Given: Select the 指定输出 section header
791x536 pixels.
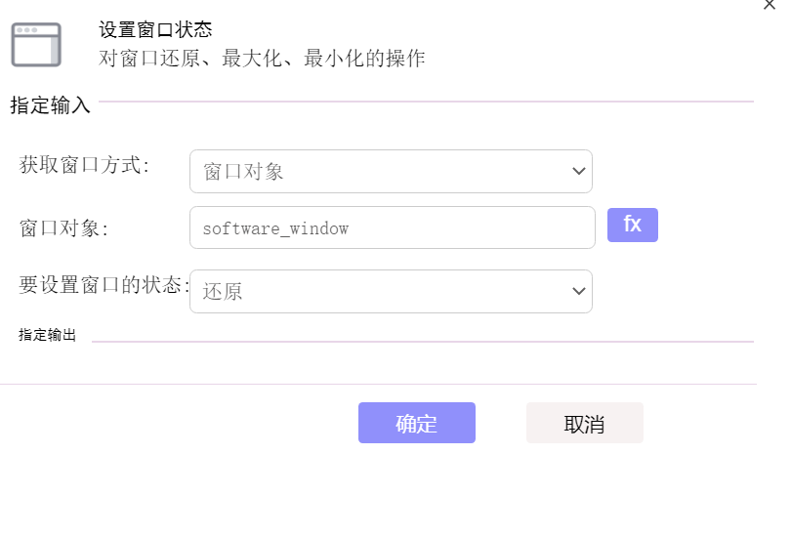Looking at the screenshot, I should coord(47,335).
